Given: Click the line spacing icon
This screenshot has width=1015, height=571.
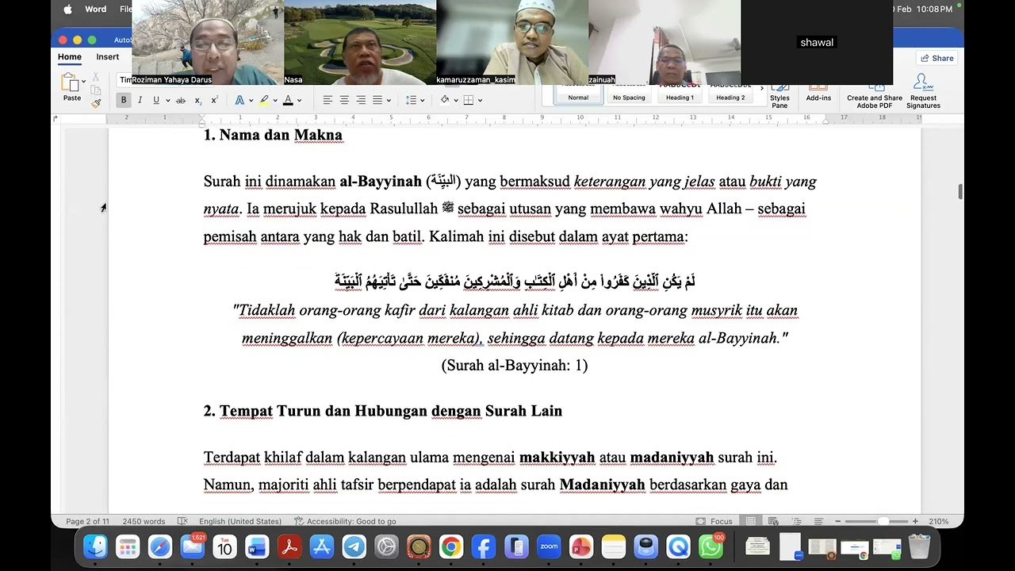Looking at the screenshot, I should [411, 100].
